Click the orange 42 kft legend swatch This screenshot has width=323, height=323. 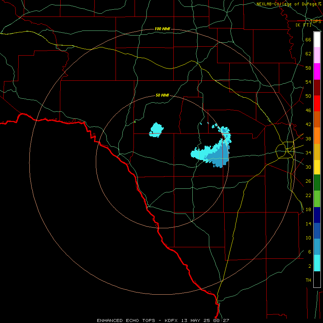(317, 136)
